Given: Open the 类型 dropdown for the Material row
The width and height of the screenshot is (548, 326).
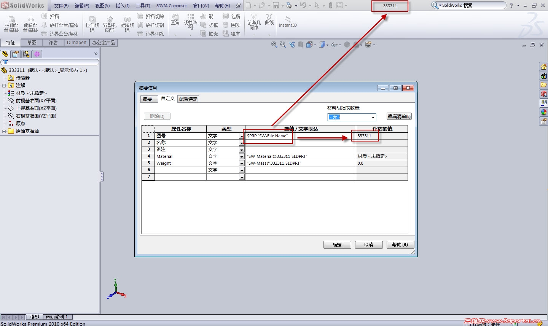Looking at the screenshot, I should click(242, 156).
